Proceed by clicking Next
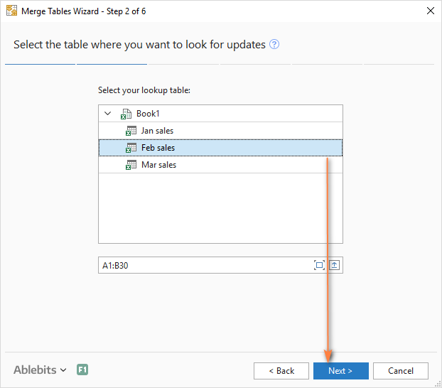This screenshot has width=442, height=388. (x=340, y=371)
